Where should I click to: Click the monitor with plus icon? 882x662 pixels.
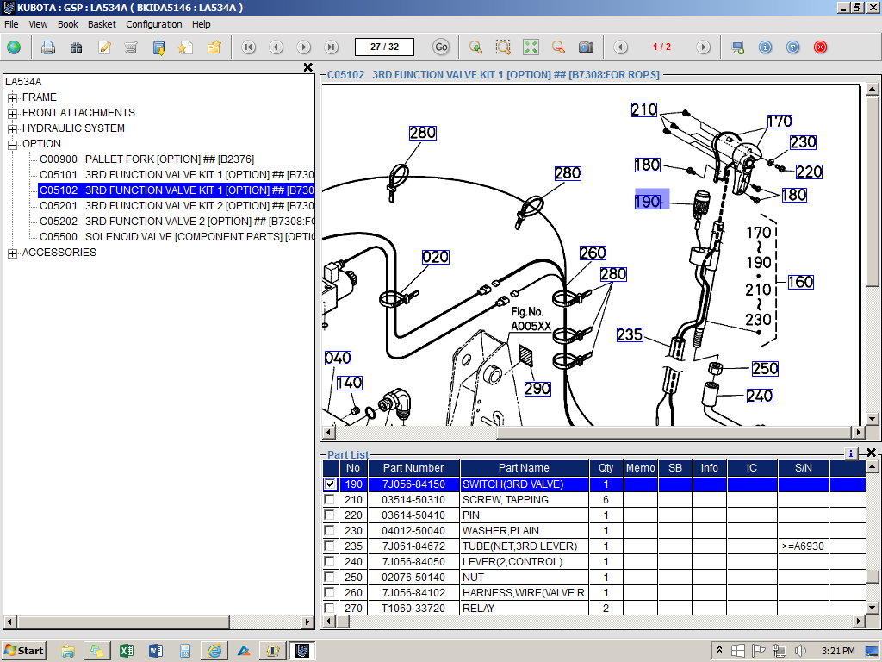(x=737, y=47)
